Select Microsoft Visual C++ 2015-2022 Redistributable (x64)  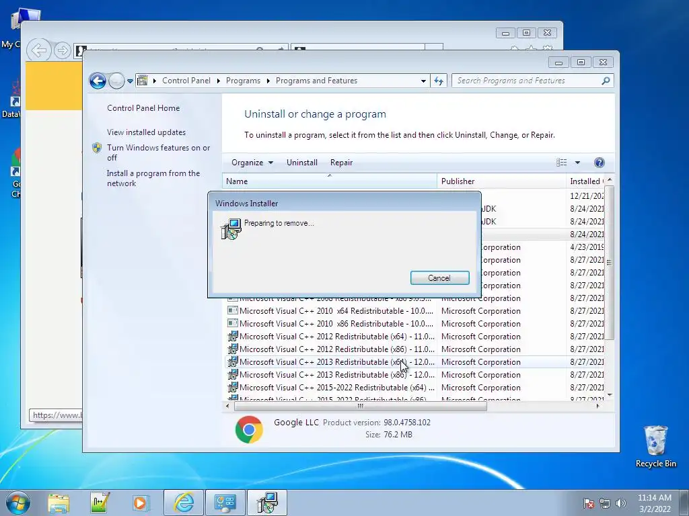tap(336, 388)
